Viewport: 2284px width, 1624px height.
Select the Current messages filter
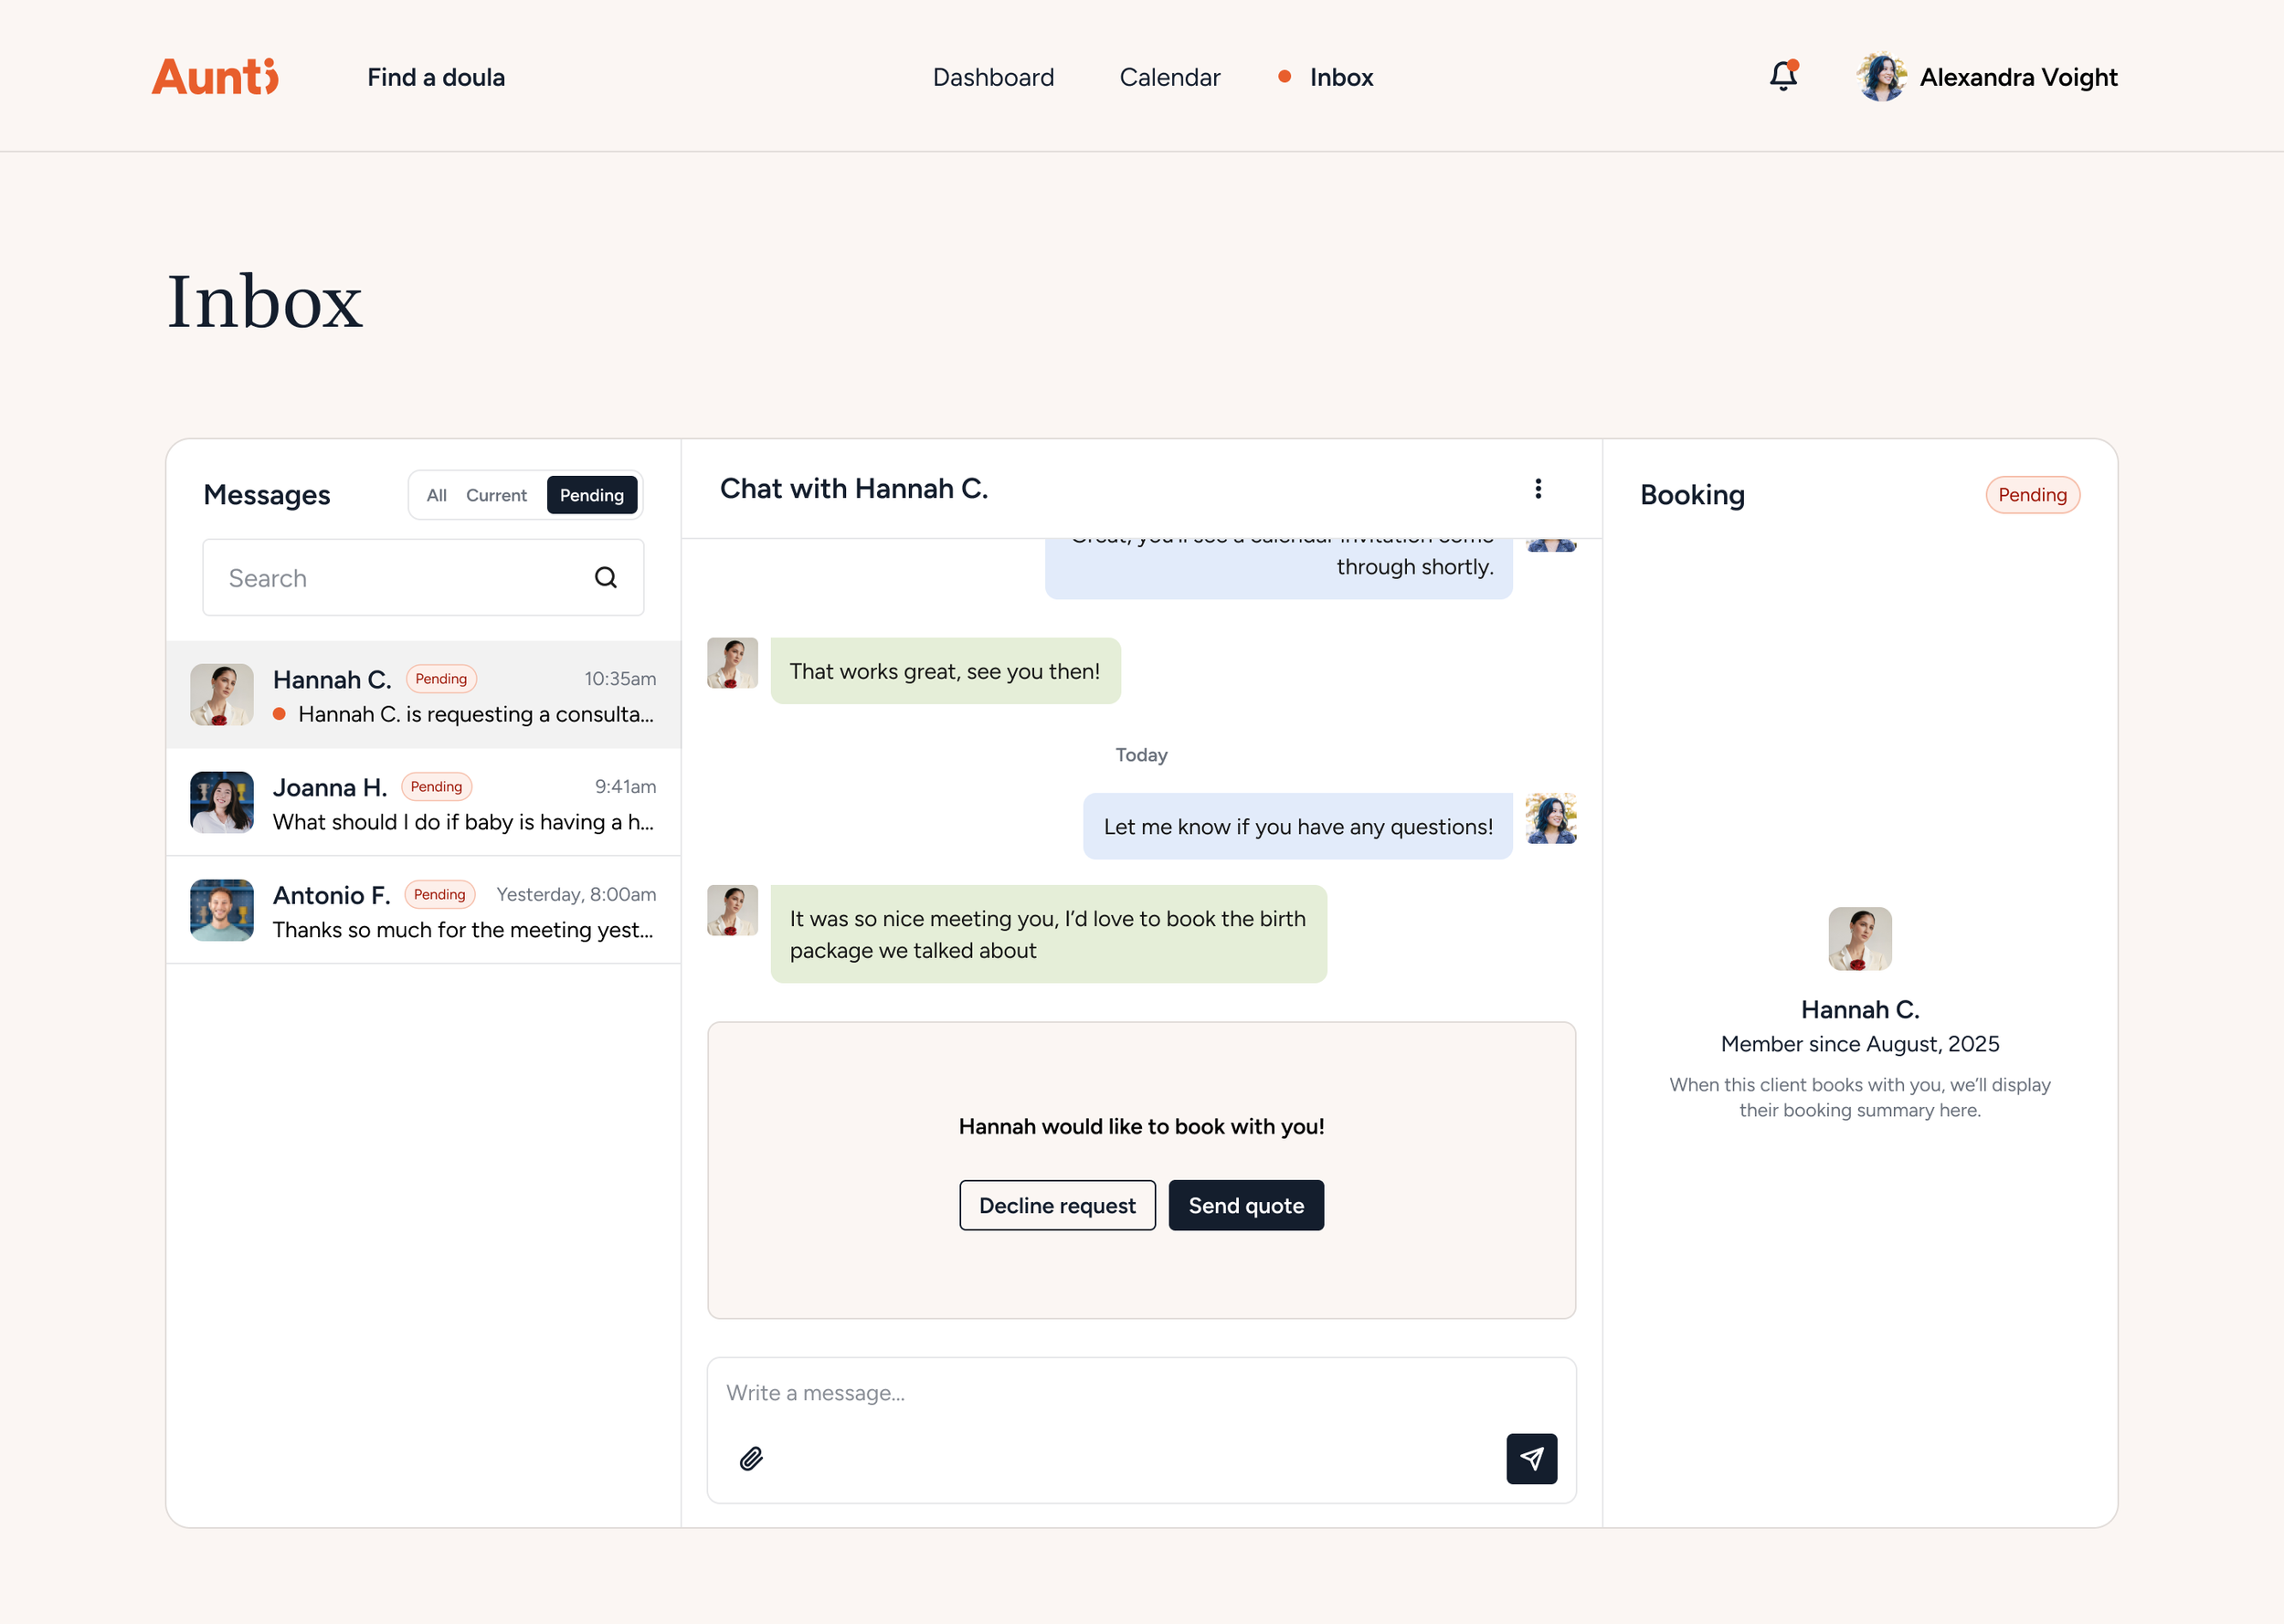[x=496, y=495]
